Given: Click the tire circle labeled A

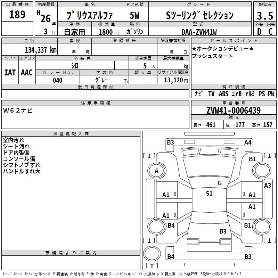Looking at the screenshot, I should pyautogui.click(x=157, y=171).
